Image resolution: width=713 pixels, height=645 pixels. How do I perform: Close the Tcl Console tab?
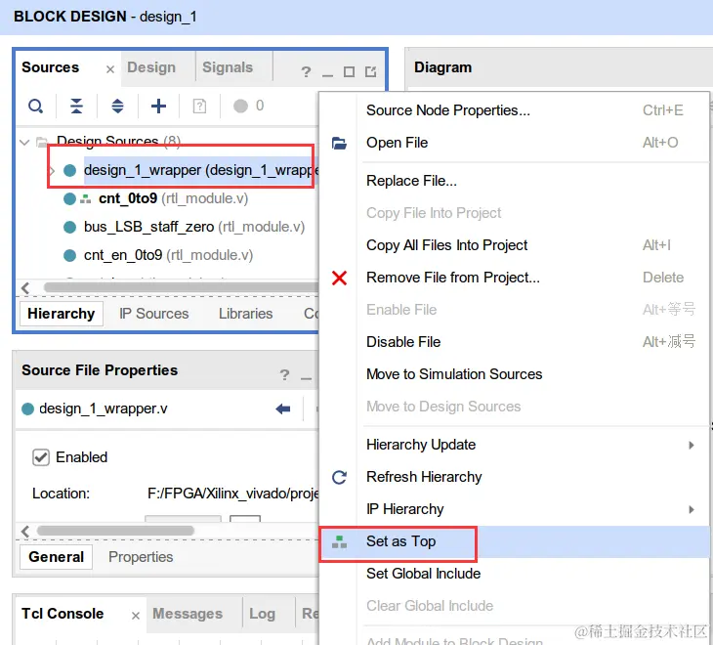pyautogui.click(x=136, y=616)
